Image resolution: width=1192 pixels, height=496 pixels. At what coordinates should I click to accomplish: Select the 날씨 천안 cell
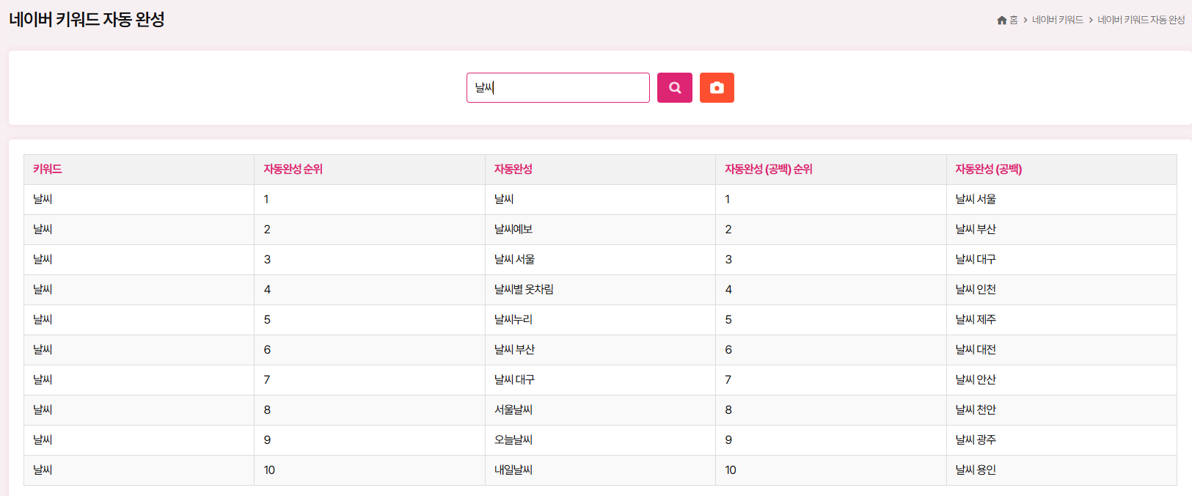click(1061, 409)
